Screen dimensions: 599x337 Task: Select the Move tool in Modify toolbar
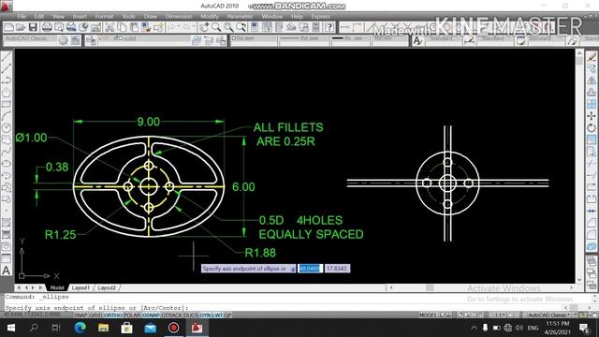[x=592, y=116]
